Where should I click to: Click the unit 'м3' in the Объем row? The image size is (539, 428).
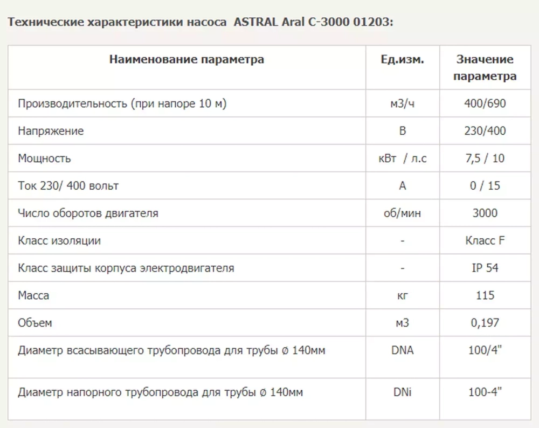[x=402, y=323]
